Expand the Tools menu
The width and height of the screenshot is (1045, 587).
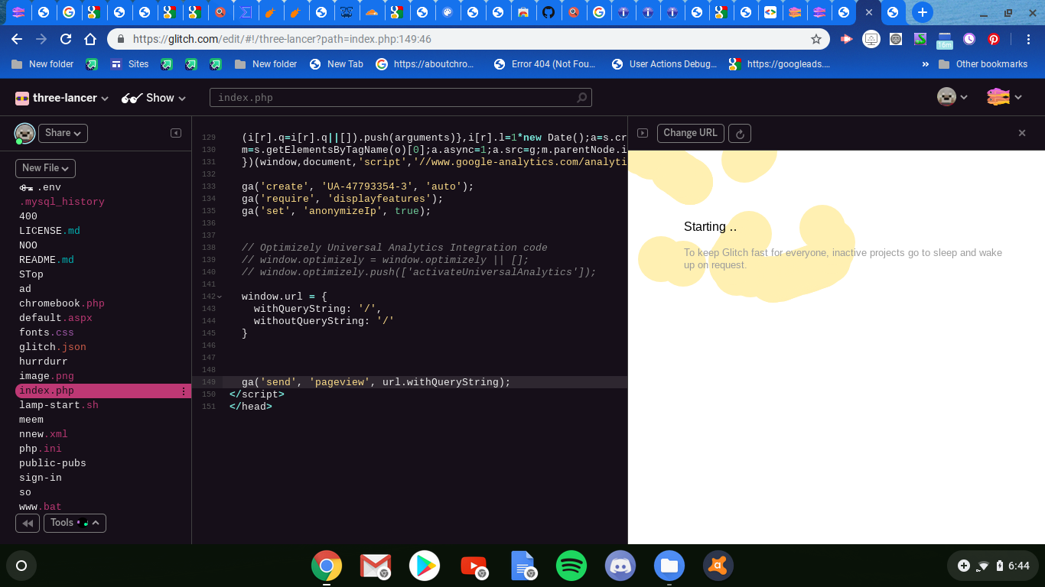pos(74,524)
